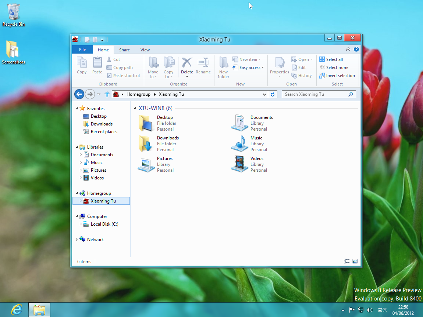Switch to the Share ribbon tab

(124, 50)
